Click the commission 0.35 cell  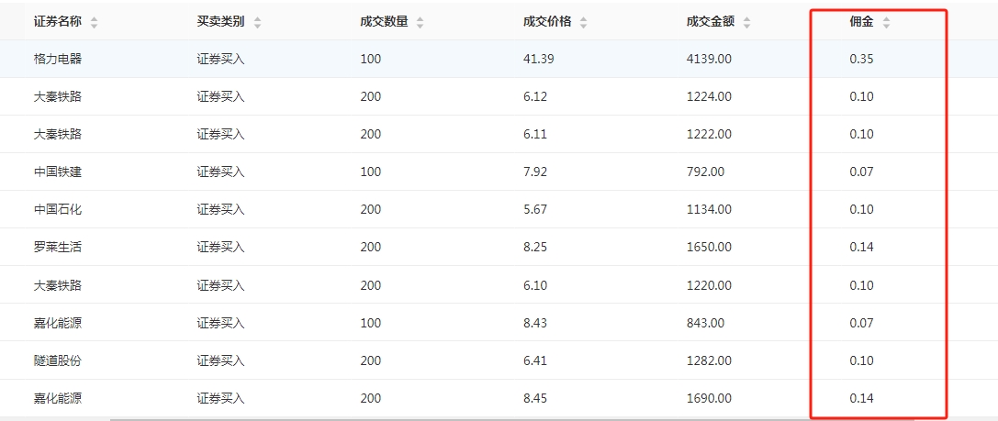click(861, 59)
